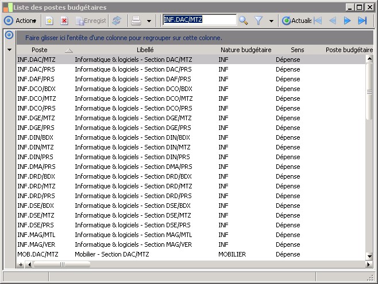Go to previous record arrow icon
Screen dimensions: 378x284
click(333, 21)
